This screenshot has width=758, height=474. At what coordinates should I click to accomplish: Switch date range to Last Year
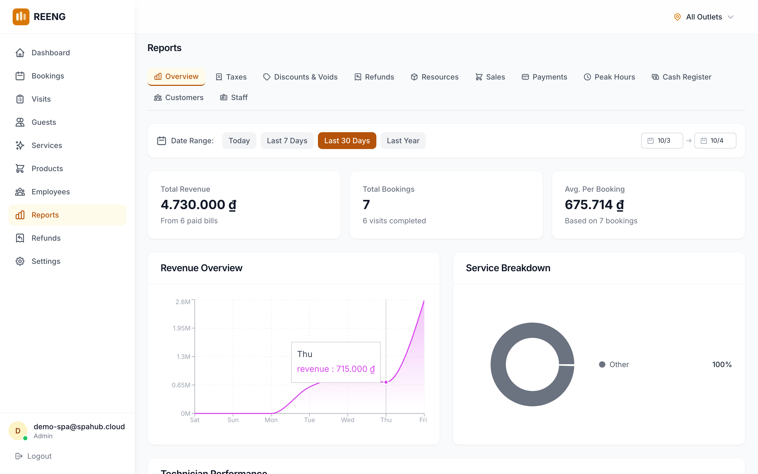[403, 140]
